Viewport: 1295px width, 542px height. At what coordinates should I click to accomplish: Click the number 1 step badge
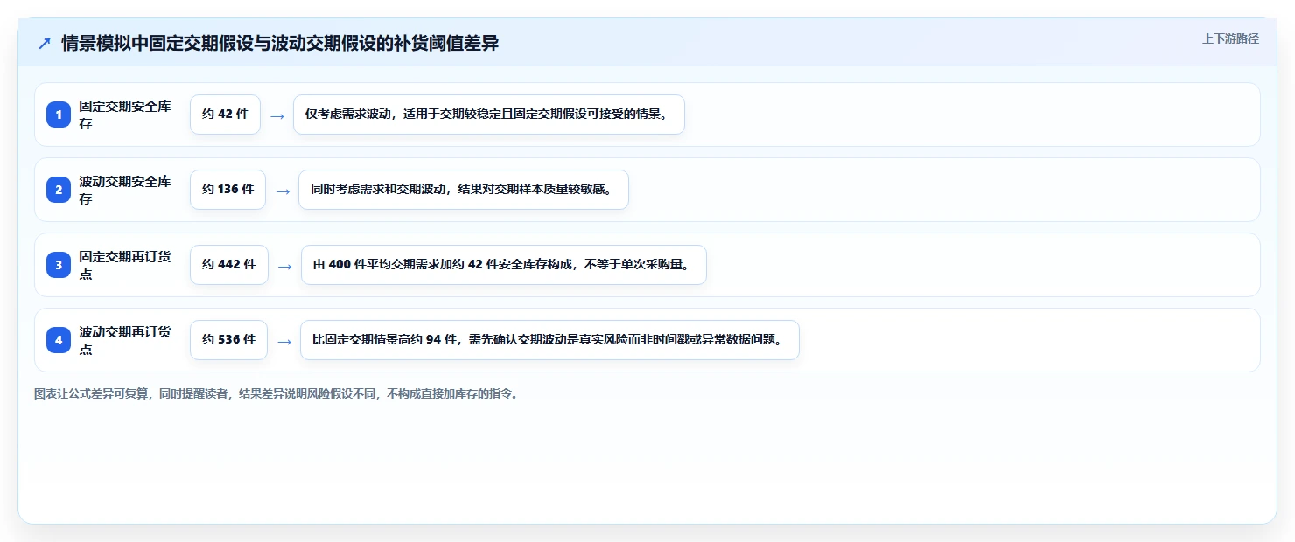tap(59, 115)
